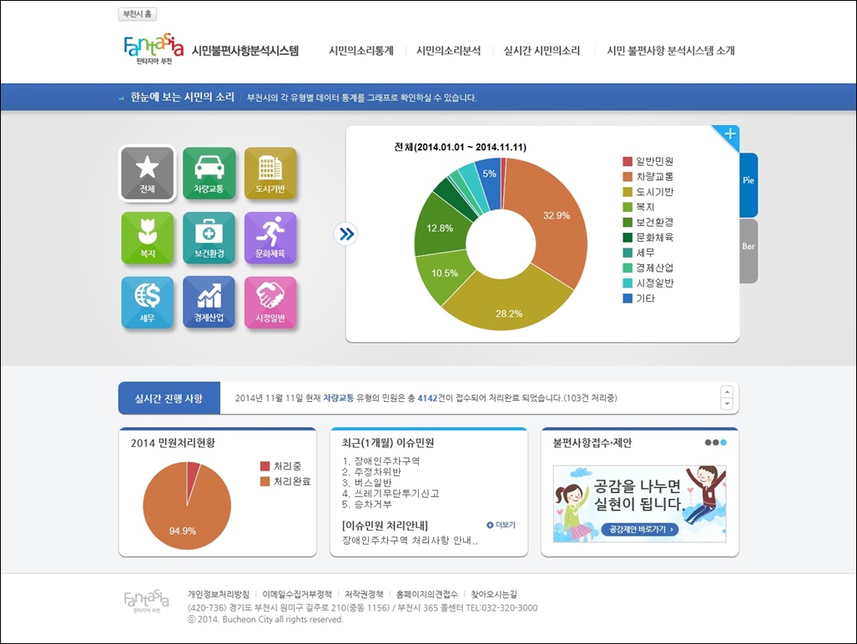Screen dimensions: 857x644
Task: Click the 더보기 link for issue complaints
Action: point(502,525)
